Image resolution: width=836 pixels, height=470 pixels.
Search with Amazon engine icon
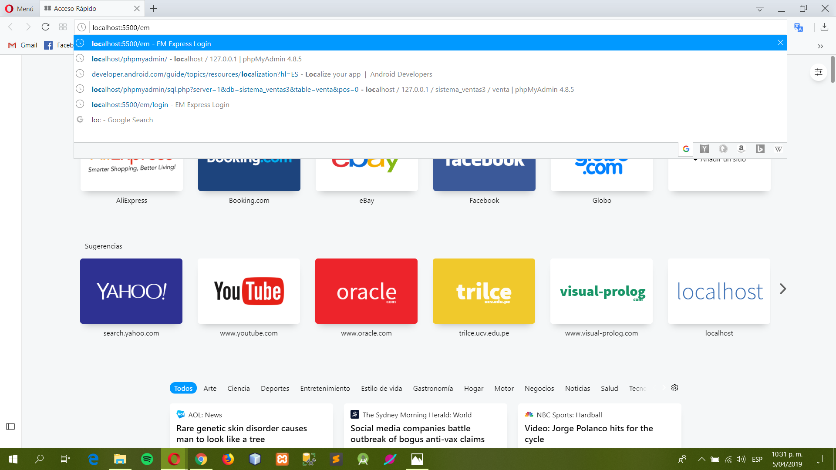[x=742, y=149]
